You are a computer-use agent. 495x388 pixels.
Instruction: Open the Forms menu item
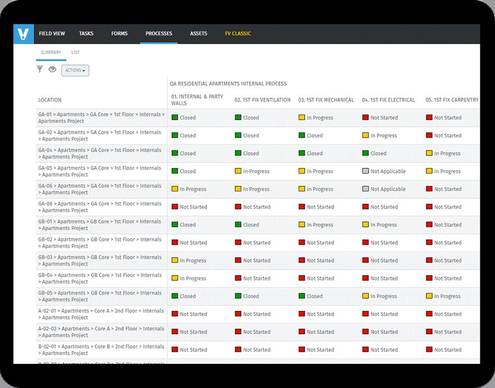pos(119,34)
